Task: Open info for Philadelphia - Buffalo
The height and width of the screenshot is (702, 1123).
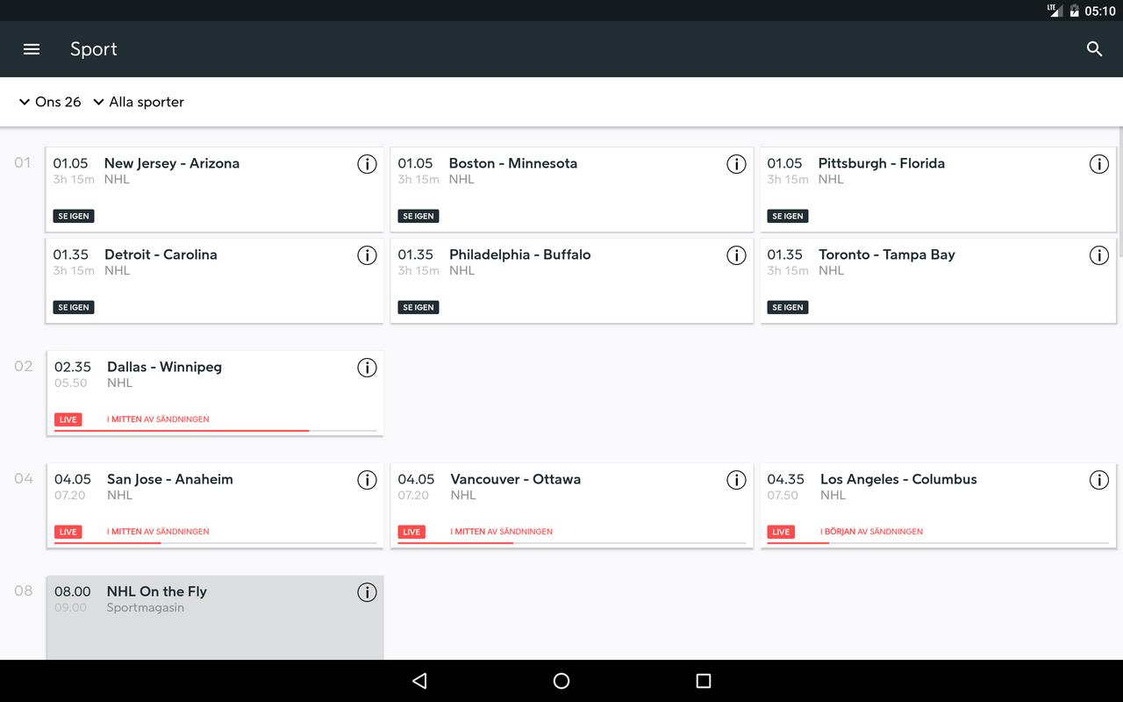Action: click(736, 255)
